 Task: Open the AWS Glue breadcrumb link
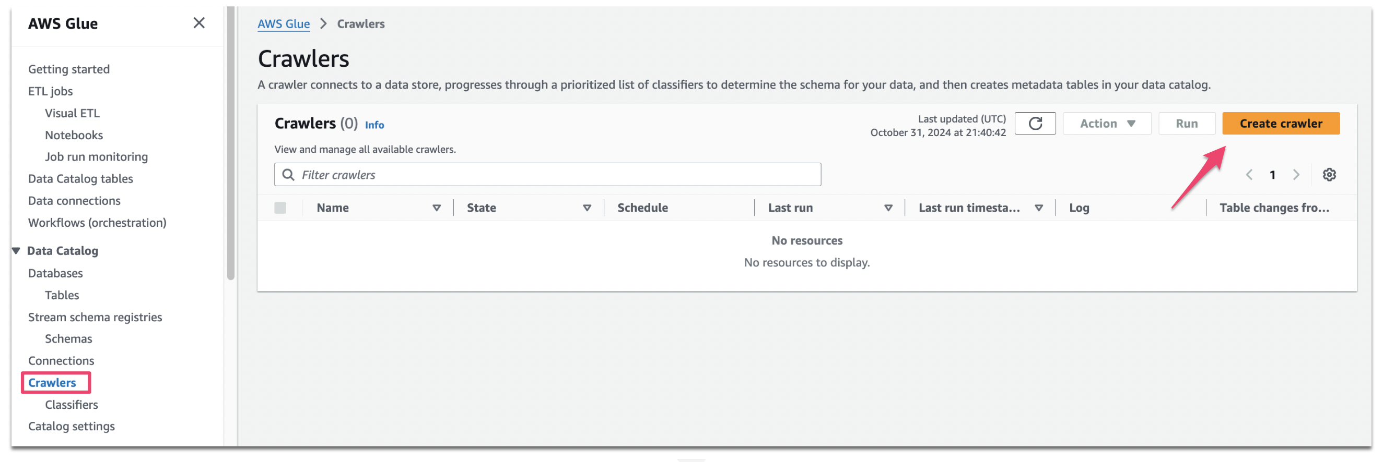pos(284,23)
